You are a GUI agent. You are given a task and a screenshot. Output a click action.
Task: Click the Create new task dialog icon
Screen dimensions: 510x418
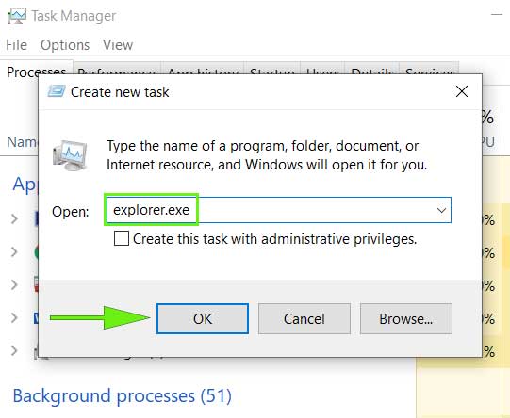57,91
